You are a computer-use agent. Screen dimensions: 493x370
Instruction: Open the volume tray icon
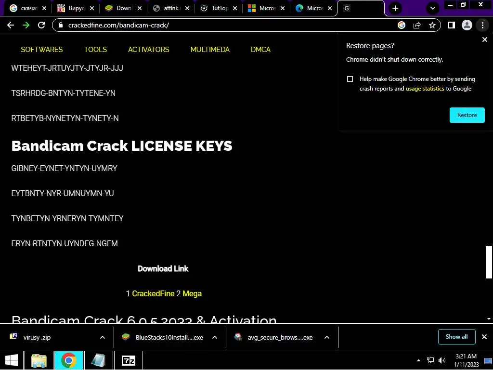click(442, 360)
